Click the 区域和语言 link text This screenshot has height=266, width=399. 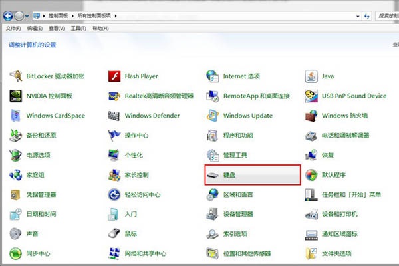point(238,194)
